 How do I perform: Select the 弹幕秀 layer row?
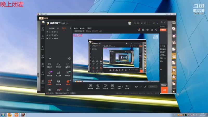[x=59, y=38]
